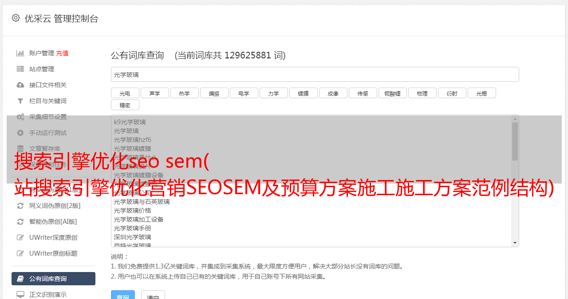
Task: Select the 精密 keyword tag
Action: (x=125, y=105)
